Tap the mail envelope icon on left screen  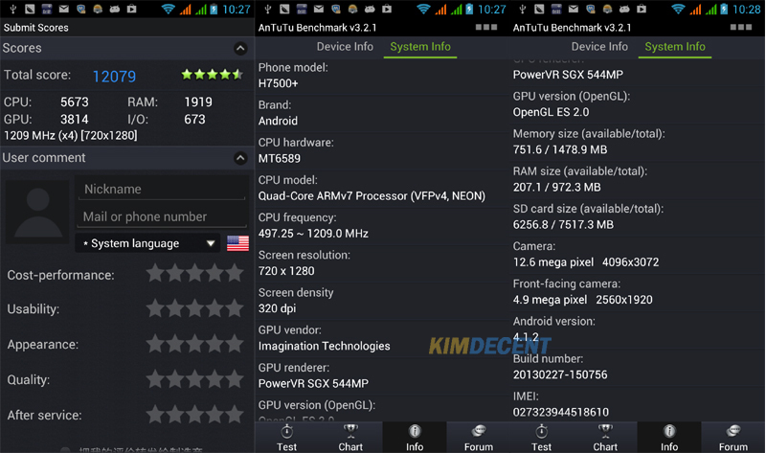click(x=64, y=9)
